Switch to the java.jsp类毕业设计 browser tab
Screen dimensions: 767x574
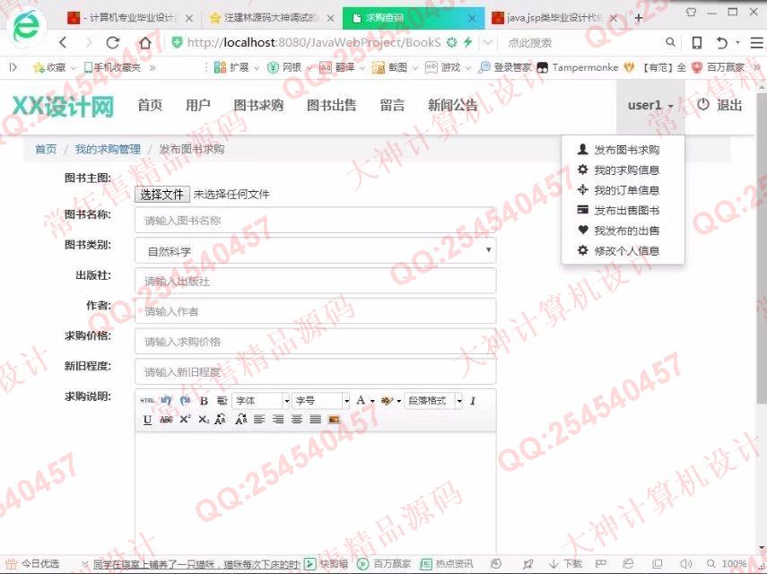pyautogui.click(x=555, y=18)
